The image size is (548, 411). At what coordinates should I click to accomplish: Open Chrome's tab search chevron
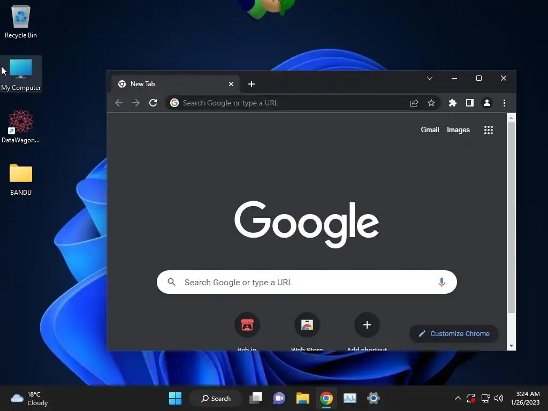[430, 78]
